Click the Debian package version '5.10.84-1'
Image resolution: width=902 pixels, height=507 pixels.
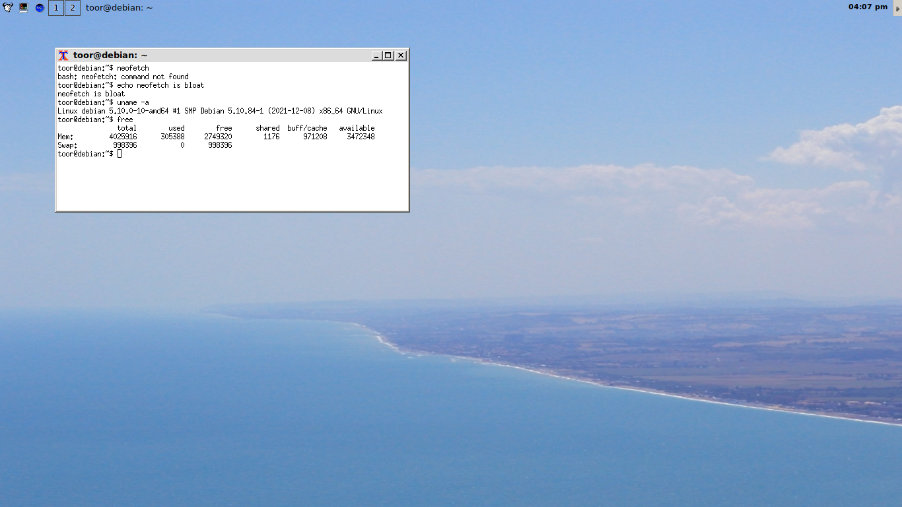[246, 111]
